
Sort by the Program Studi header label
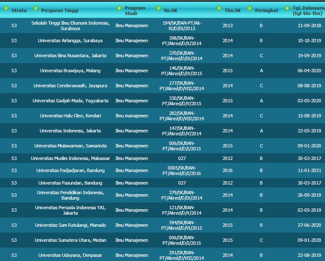[135, 10]
